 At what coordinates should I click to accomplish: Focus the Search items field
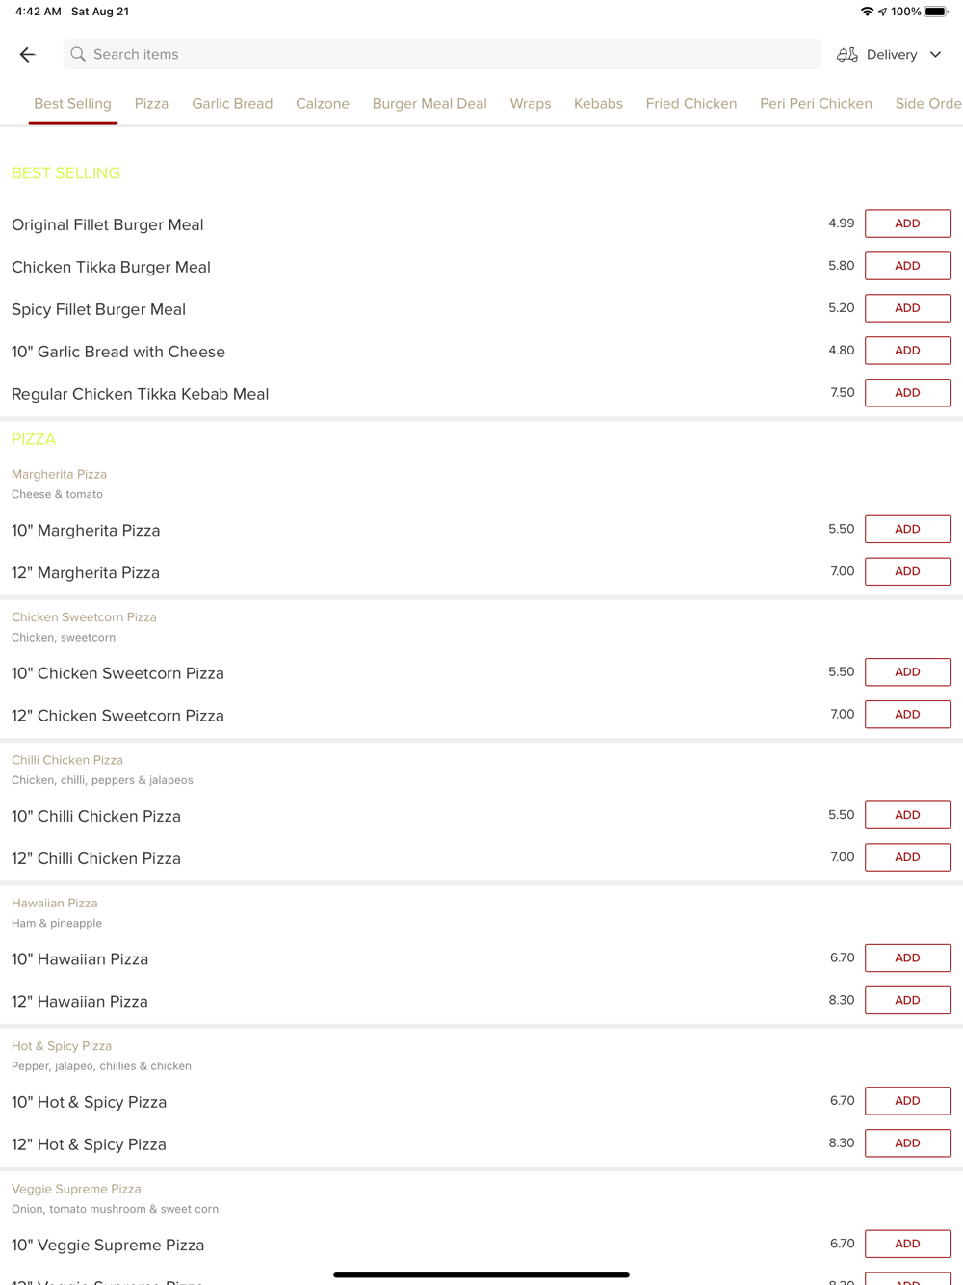(x=443, y=55)
